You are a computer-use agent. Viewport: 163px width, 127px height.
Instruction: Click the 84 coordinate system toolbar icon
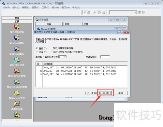pos(85,12)
